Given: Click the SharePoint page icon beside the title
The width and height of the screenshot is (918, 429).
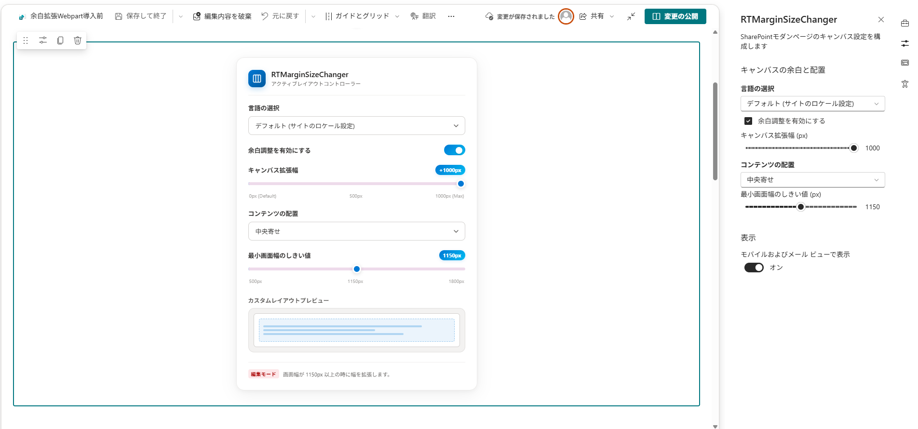Looking at the screenshot, I should click(22, 17).
